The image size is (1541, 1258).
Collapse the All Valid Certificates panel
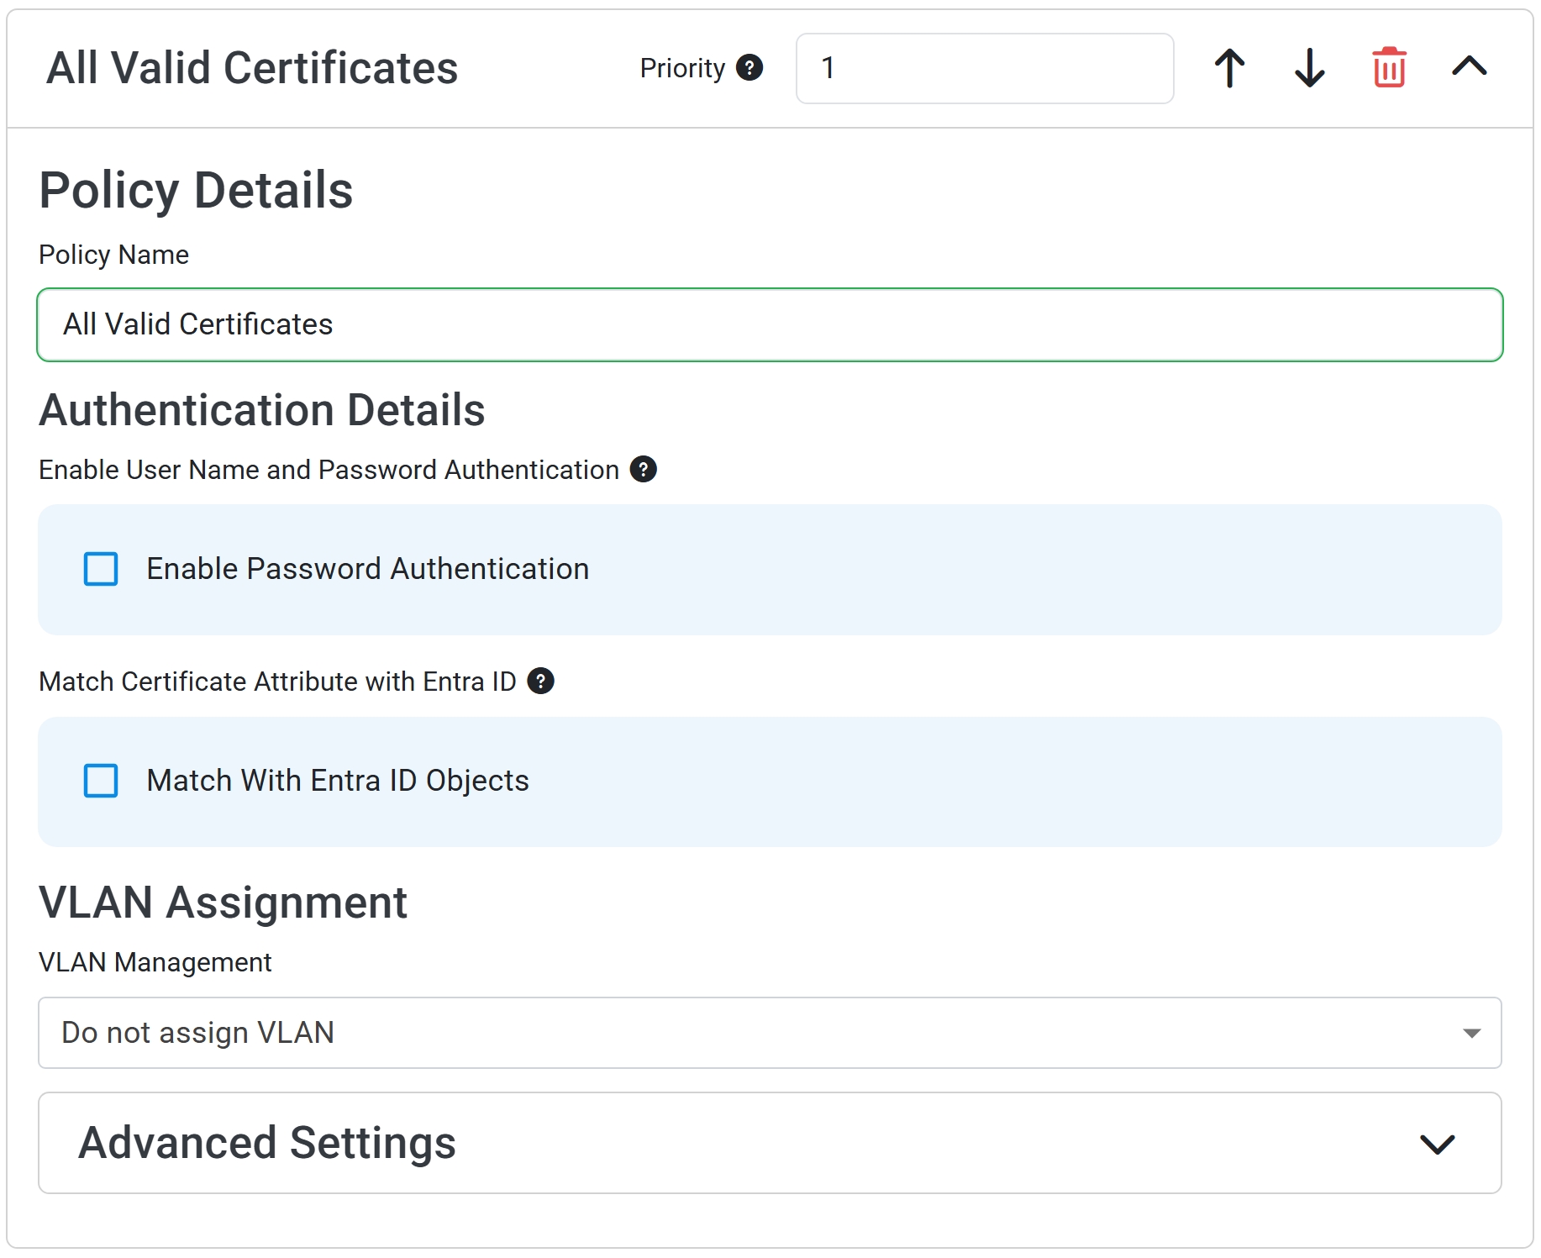(x=1469, y=66)
